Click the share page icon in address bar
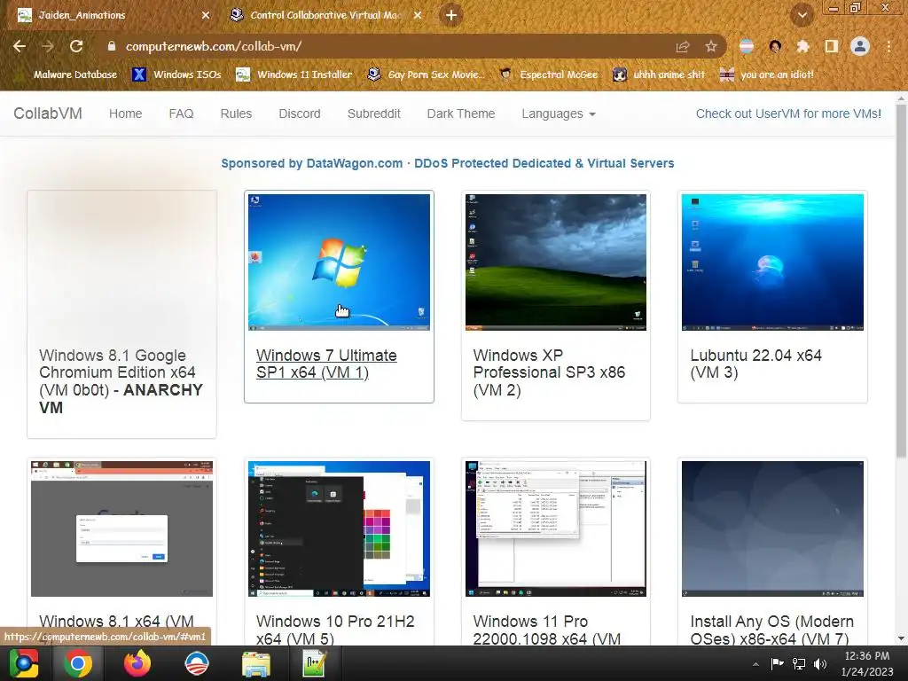Image resolution: width=908 pixels, height=681 pixels. [683, 46]
